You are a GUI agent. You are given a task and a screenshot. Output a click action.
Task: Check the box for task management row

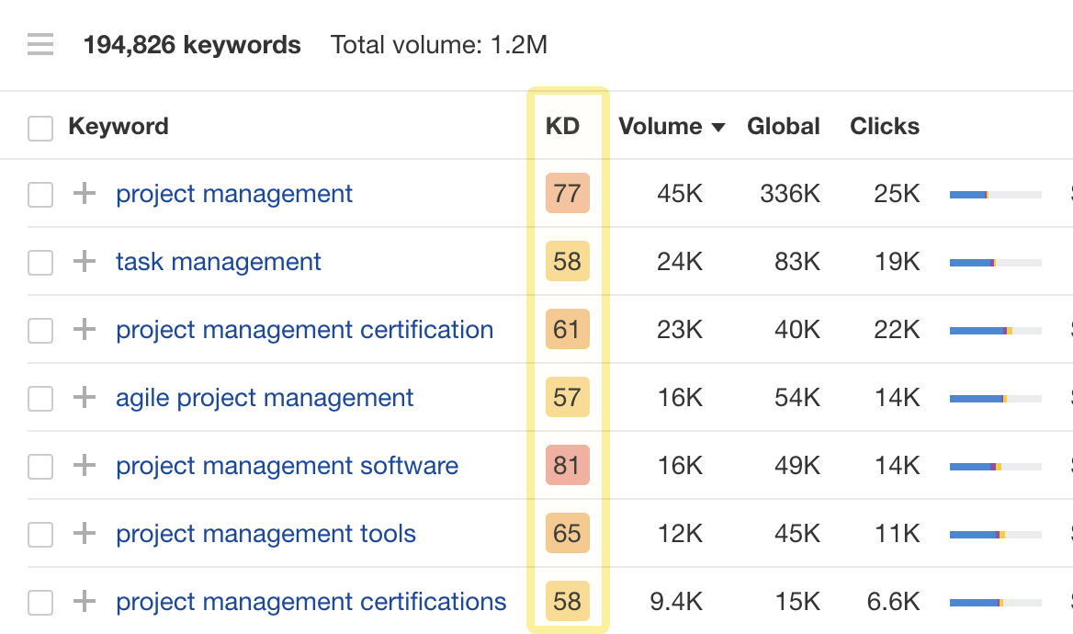pyautogui.click(x=40, y=263)
